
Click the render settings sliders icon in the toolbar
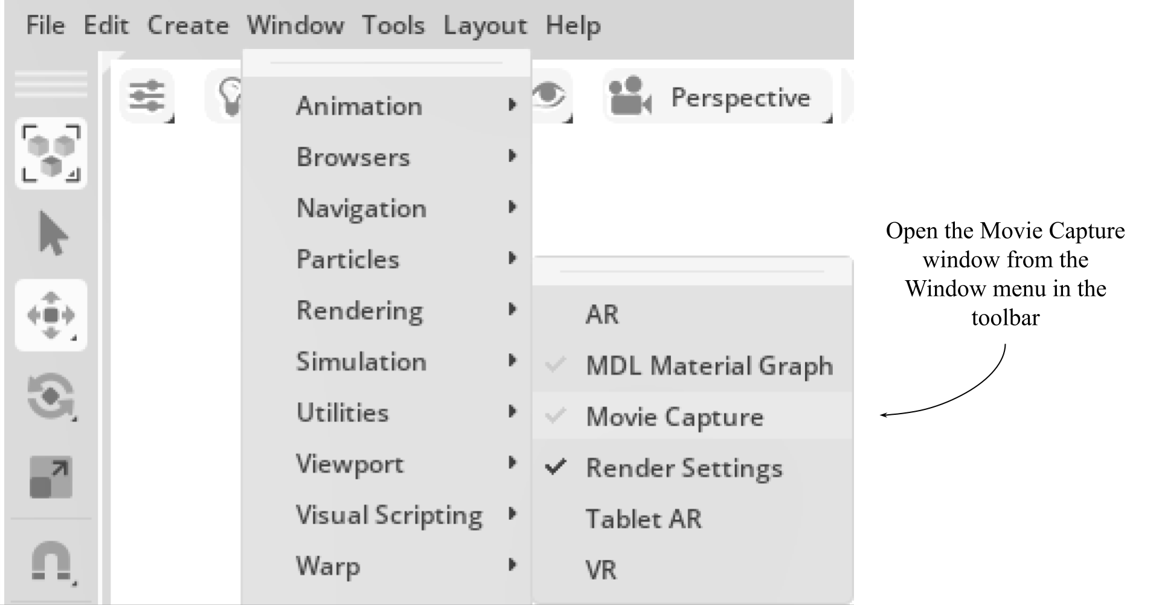[x=147, y=95]
